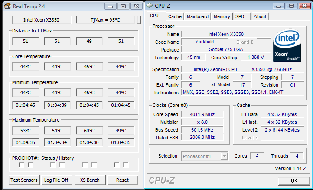Click the Rated FSB value 2006.0 MHz
The height and width of the screenshot is (190, 313).
tap(202, 137)
